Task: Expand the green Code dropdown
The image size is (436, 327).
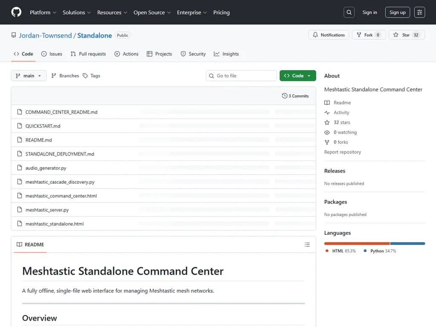Action: tap(297, 75)
